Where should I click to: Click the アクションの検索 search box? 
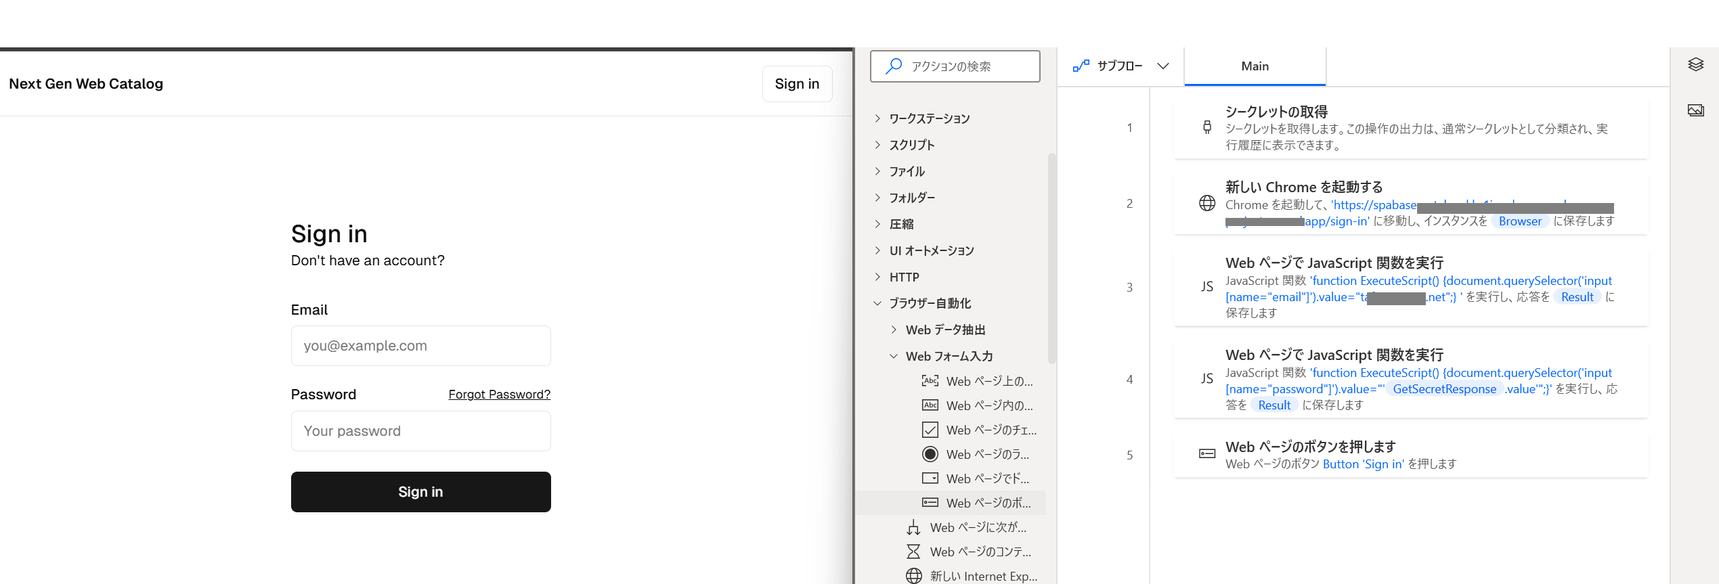pos(955,66)
